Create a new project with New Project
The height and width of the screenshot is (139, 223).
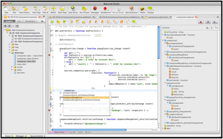pos(25,9)
